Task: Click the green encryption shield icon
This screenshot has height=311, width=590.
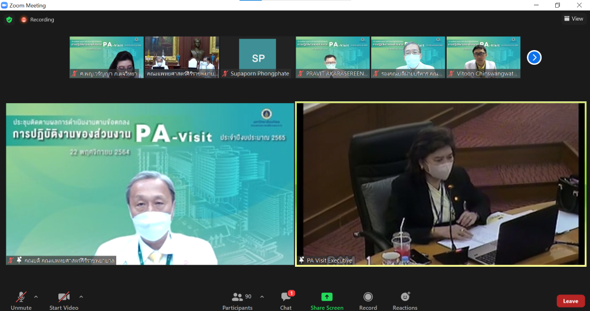Action: point(9,19)
